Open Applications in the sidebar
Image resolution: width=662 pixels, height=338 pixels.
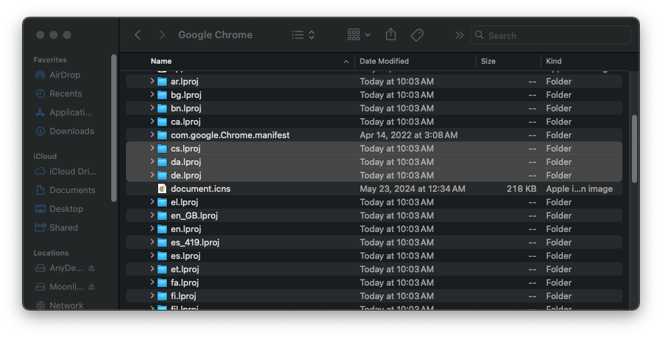pyautogui.click(x=65, y=113)
